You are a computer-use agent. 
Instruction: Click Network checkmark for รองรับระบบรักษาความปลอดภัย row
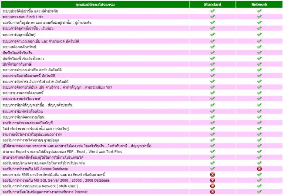259,163
